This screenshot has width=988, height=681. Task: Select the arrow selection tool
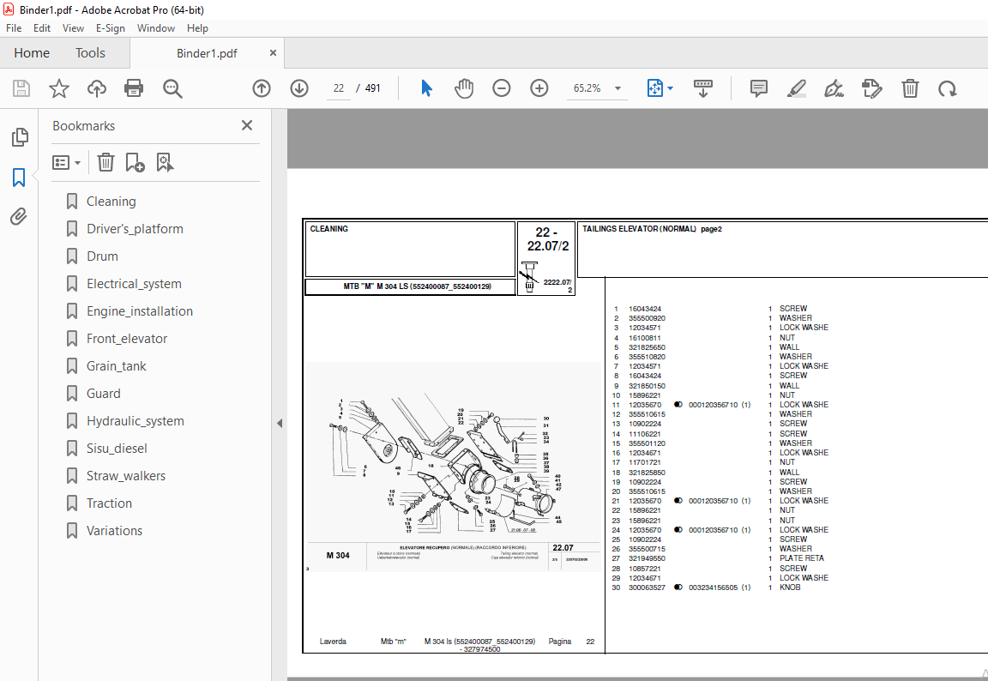click(x=426, y=88)
